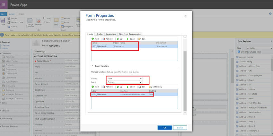
Task: Click Remove in the form libraries toolbar
Action: pyautogui.click(x=108, y=39)
